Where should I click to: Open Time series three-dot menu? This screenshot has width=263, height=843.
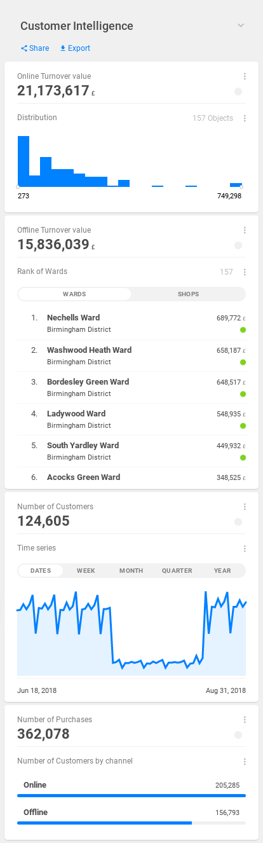(245, 549)
